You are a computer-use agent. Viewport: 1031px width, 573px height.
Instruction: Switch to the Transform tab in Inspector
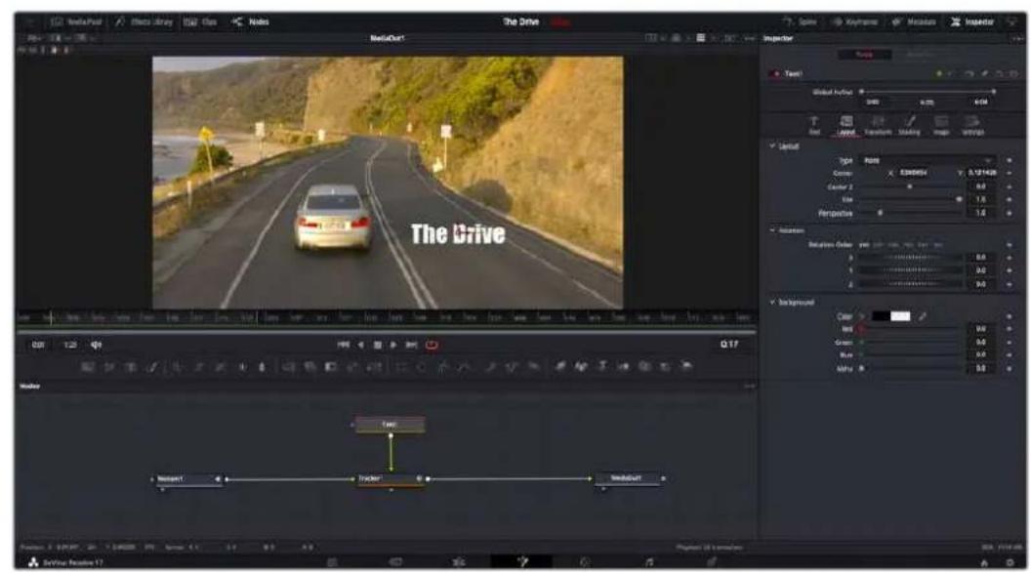point(878,125)
